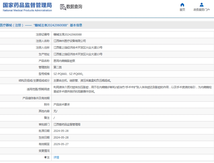Click approval department 江西省药品监督管理局

tap(67, 124)
